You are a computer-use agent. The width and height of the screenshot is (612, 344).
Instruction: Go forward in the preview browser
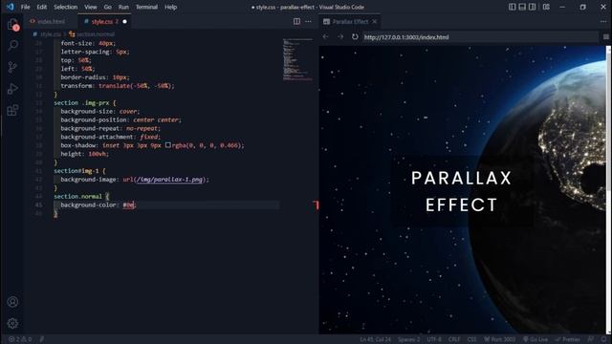click(340, 36)
